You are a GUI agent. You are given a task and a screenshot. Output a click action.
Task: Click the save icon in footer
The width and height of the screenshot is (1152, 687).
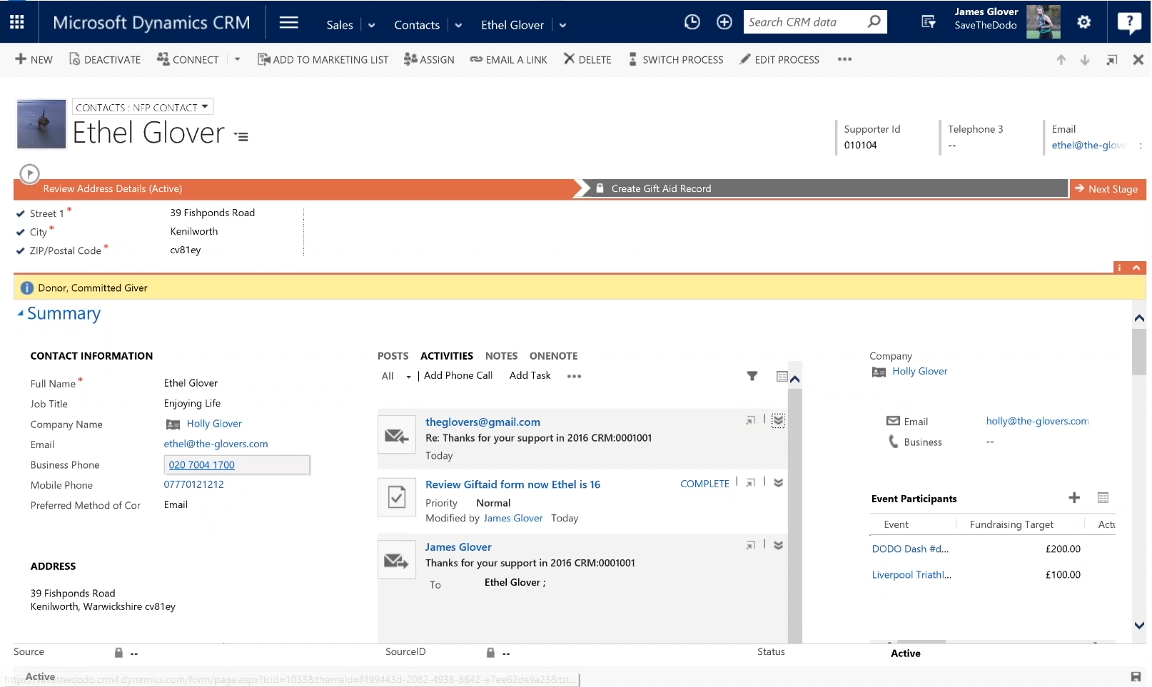1136,676
